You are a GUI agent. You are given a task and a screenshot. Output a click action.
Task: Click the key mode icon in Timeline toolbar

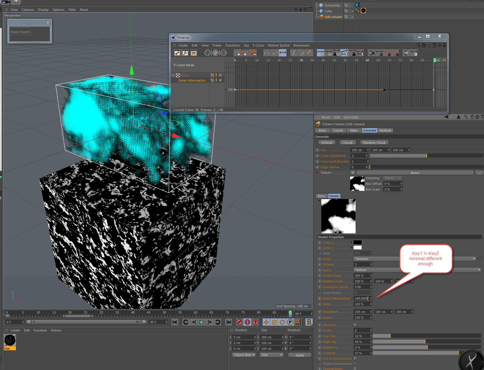point(177,53)
